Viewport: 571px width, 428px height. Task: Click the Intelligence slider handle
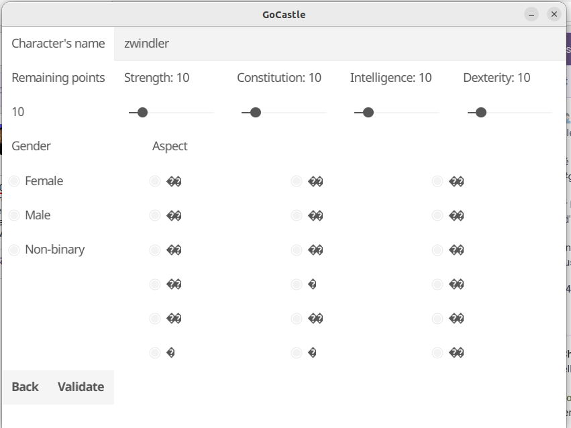click(x=368, y=113)
